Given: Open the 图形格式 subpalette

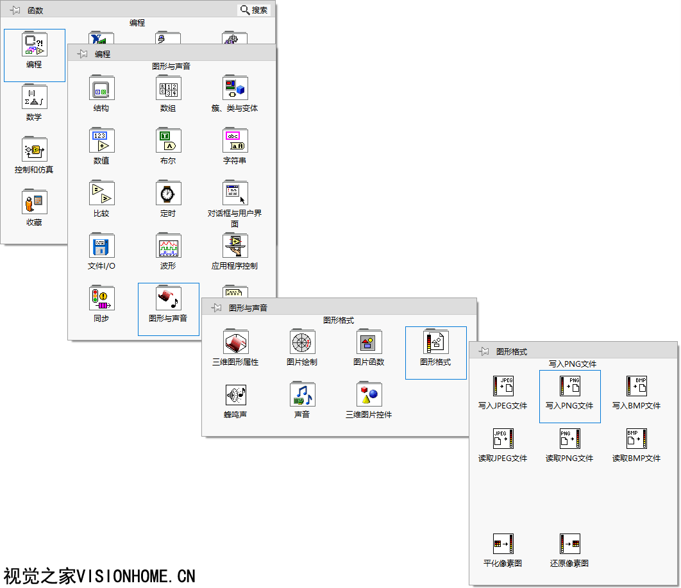Looking at the screenshot, I should pyautogui.click(x=436, y=343).
